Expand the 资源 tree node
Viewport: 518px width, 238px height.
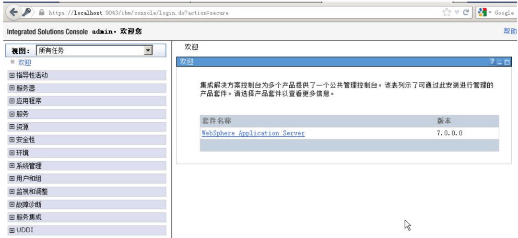pyautogui.click(x=12, y=127)
